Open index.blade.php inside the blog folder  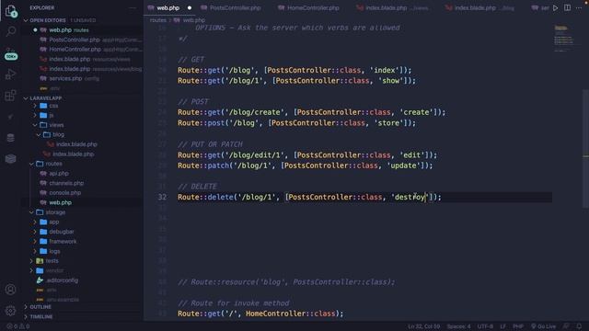(76, 144)
